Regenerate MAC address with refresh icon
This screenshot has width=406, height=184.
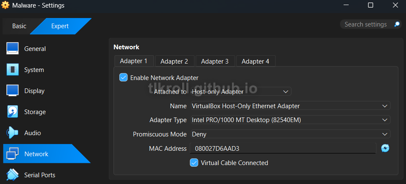385,148
